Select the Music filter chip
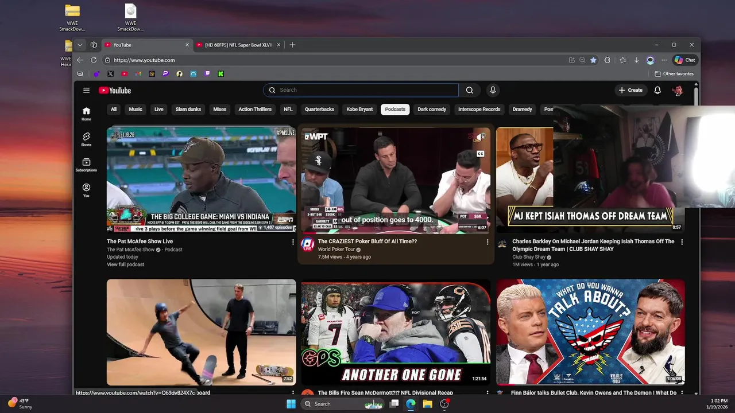The image size is (735, 413). click(x=136, y=109)
